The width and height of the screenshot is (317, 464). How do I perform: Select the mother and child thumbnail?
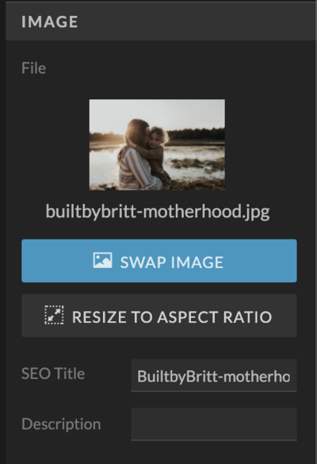tap(157, 144)
